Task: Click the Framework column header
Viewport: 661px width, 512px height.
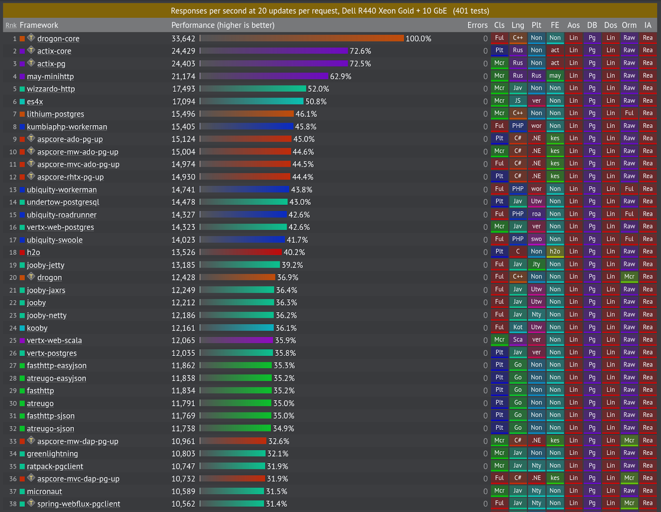Action: click(39, 25)
